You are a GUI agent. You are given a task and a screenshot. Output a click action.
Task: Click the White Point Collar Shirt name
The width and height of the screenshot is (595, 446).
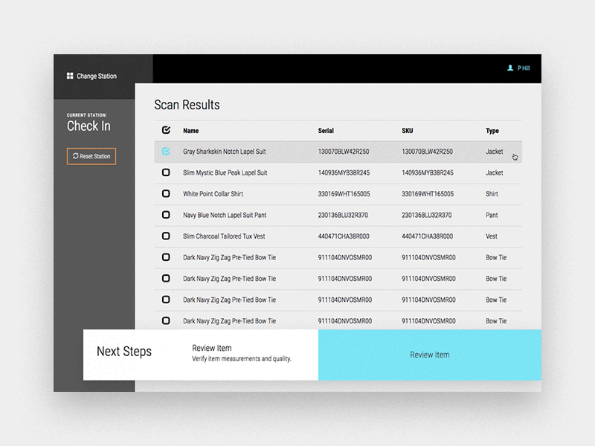click(213, 194)
